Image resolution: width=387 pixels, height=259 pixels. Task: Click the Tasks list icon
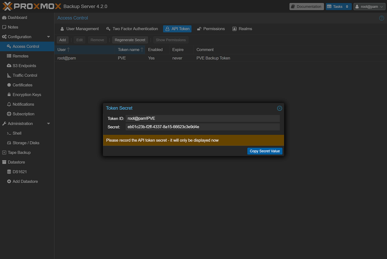click(x=329, y=7)
